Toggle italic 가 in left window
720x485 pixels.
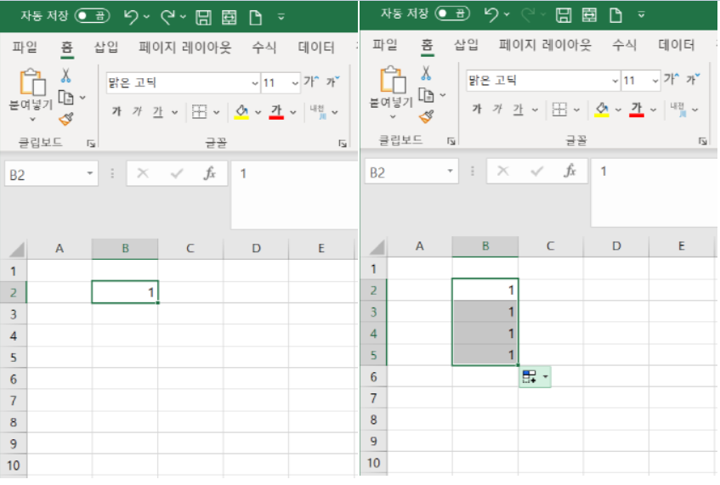(x=137, y=111)
